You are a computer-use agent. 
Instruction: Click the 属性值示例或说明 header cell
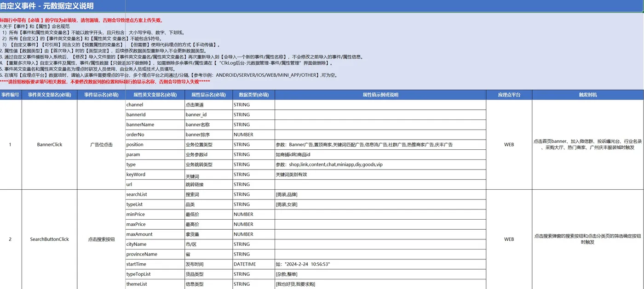(x=380, y=95)
